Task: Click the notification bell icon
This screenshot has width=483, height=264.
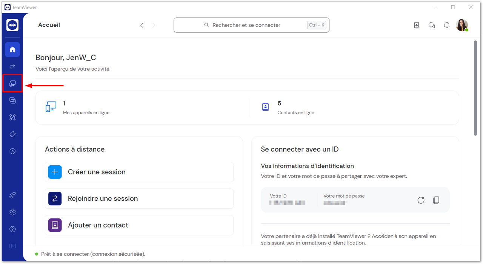Action: (x=447, y=25)
